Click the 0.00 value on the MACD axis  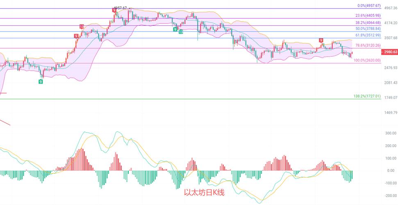[x=390, y=171]
